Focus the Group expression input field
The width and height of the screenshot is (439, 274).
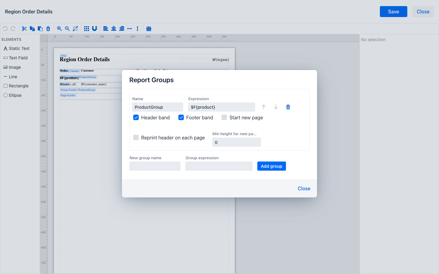coord(219,166)
